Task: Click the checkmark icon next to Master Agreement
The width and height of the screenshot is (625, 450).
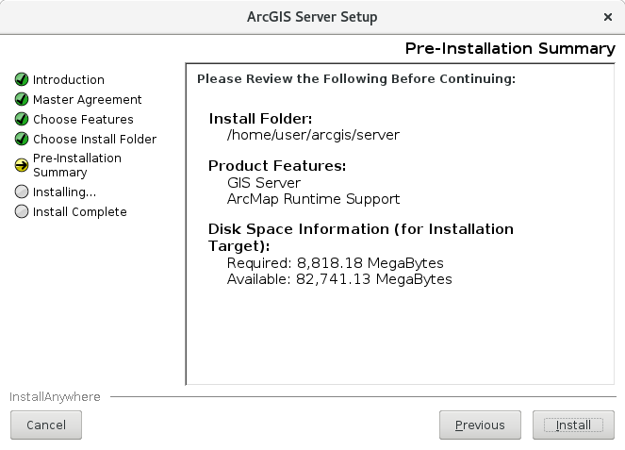Action: (x=22, y=99)
